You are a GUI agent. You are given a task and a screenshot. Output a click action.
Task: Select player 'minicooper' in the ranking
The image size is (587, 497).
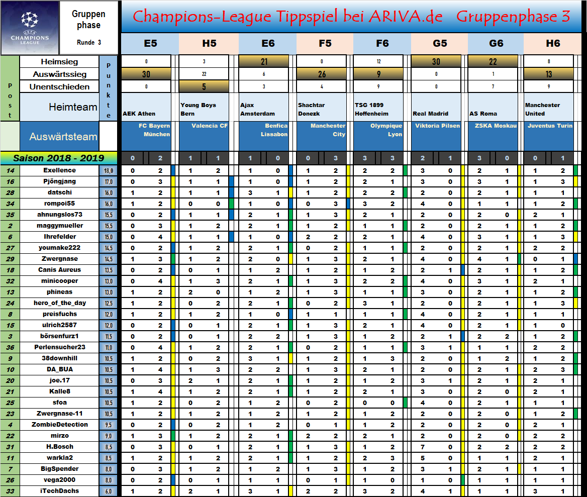point(59,281)
